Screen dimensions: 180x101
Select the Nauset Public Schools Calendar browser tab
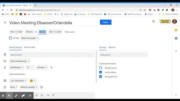coord(17,5)
